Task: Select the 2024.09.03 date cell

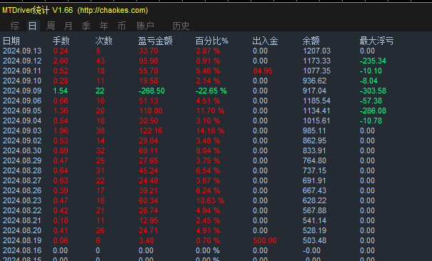Action: 22,130
